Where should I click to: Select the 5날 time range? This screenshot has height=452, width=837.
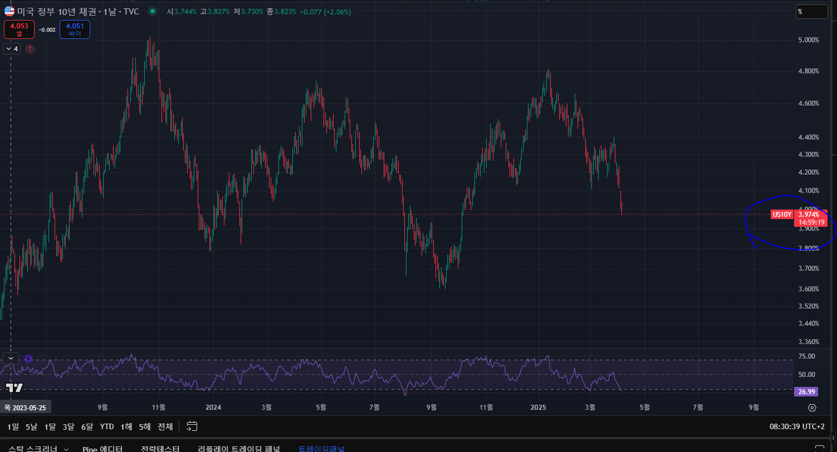31,426
